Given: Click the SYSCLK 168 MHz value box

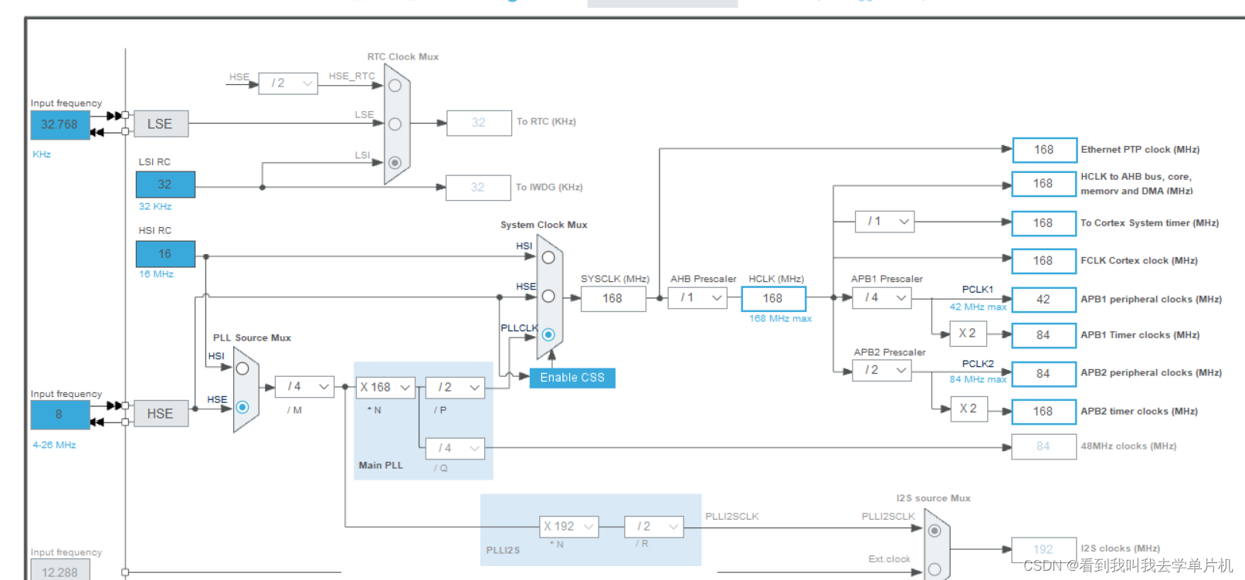Looking at the screenshot, I should (x=613, y=298).
